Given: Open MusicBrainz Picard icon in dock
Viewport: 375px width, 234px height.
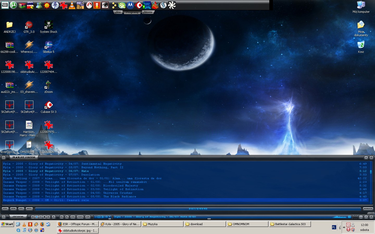Looking at the screenshot, I should [80, 5].
